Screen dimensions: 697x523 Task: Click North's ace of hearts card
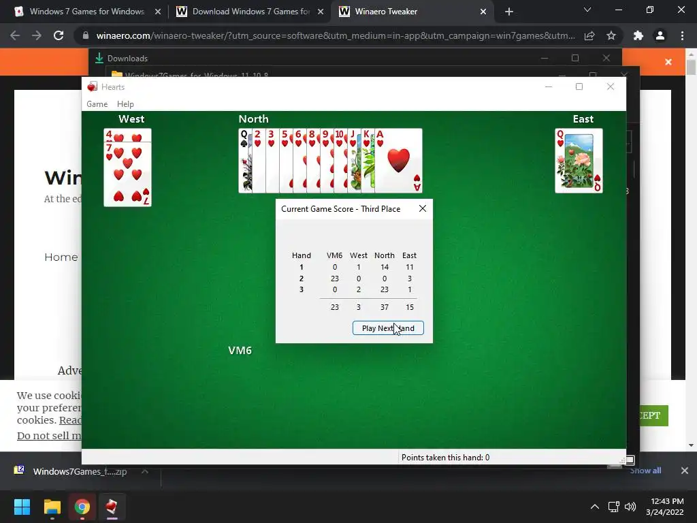point(399,161)
